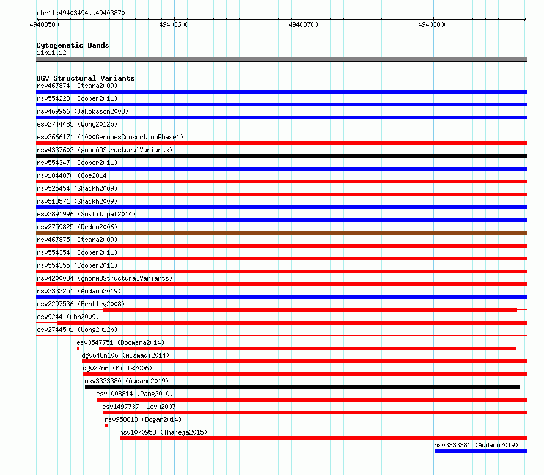The height and width of the screenshot is (475, 544).
Task: Select nsv3332251 (Audano2019) variant label
Action: (79, 291)
